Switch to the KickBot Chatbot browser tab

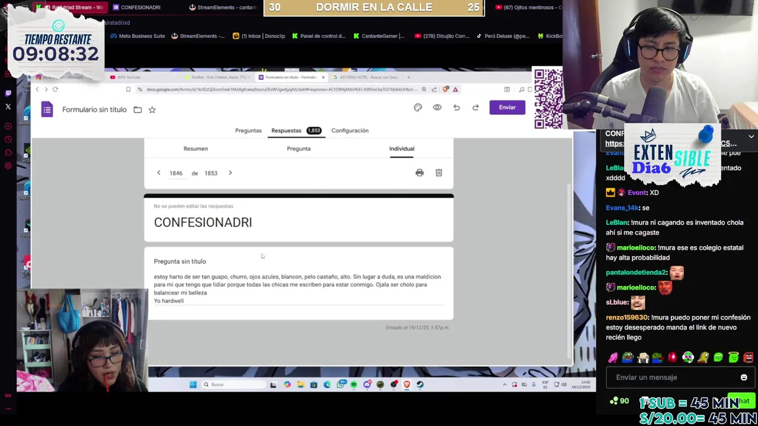(x=218, y=78)
